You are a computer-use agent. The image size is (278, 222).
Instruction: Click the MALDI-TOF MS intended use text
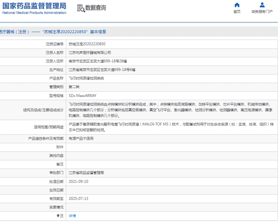171,127
